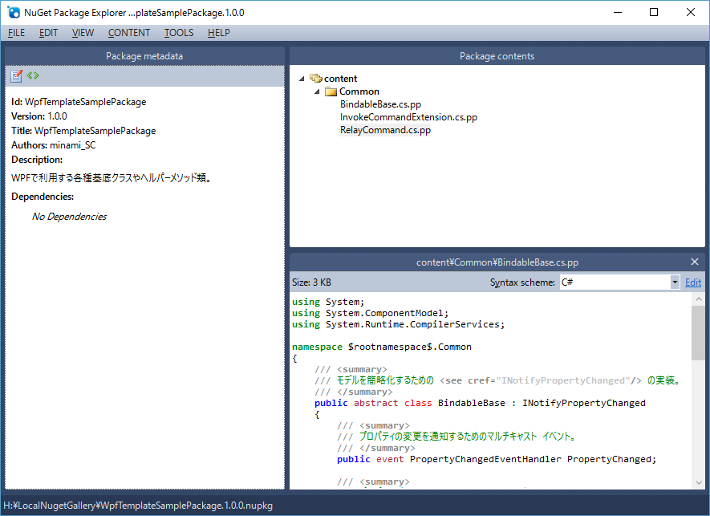Click the code viewer scrollbar thumb
Image resolution: width=710 pixels, height=516 pixels.
[698, 333]
